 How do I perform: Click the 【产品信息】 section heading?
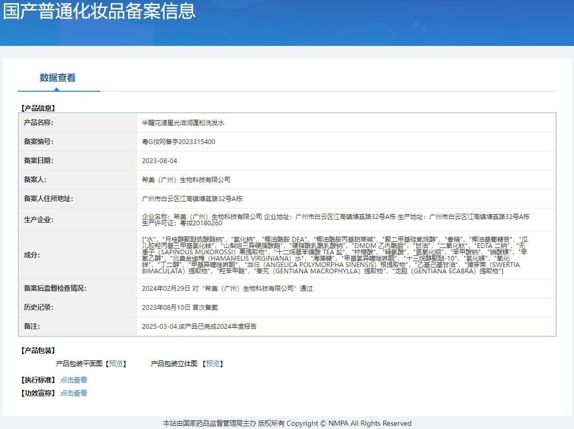pos(38,108)
